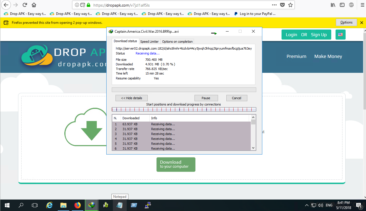Launch Internet Explorer from the taskbar
This screenshot has height=211, width=366.
point(50,205)
